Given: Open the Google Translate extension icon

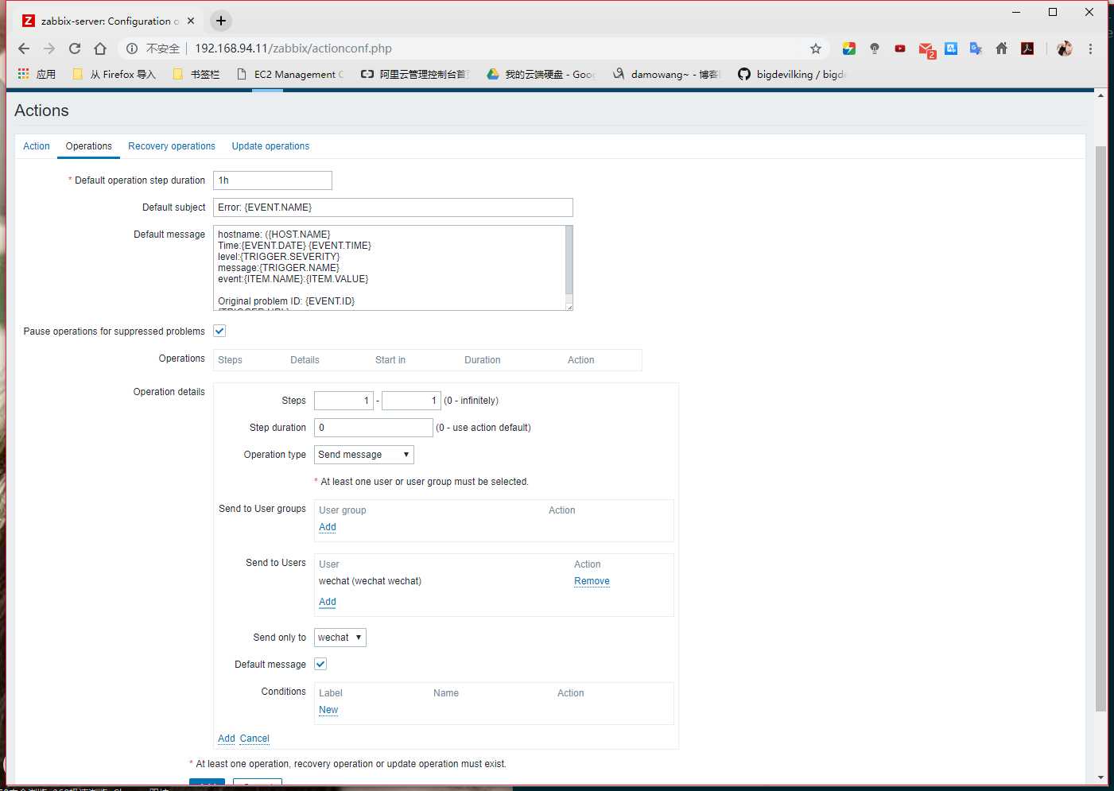Looking at the screenshot, I should pyautogui.click(x=976, y=48).
